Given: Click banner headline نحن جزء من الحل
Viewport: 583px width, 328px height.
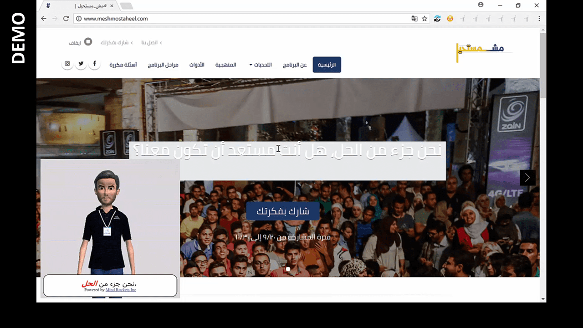Looking at the screenshot, I should coord(287,150).
